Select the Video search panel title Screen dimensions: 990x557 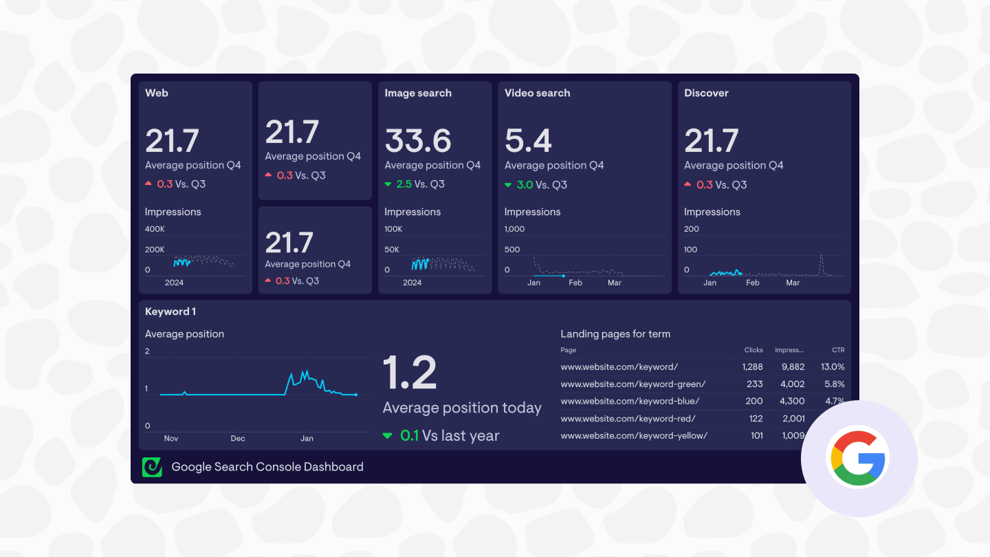pos(537,92)
